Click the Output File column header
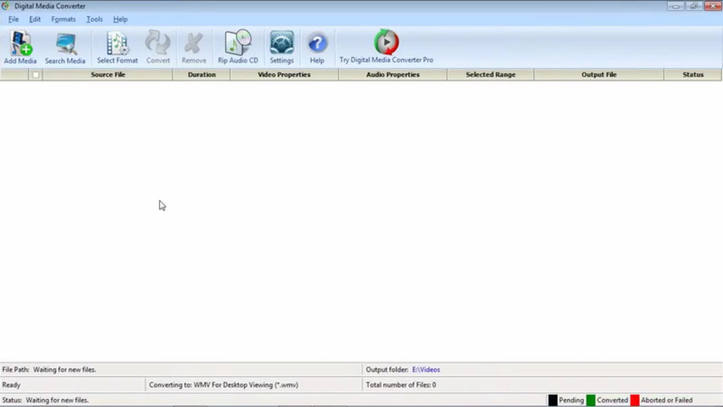Viewport: 723px width, 407px height. tap(599, 75)
